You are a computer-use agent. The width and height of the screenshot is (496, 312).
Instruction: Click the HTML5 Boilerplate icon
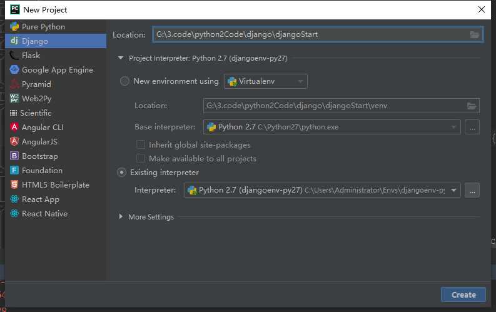click(14, 184)
